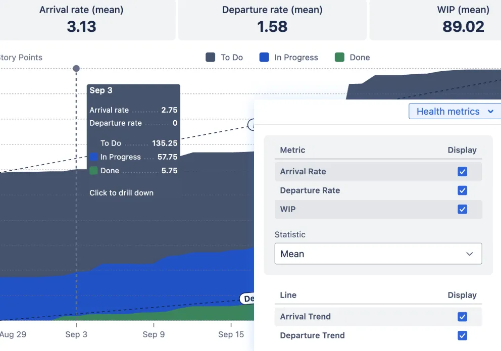This screenshot has height=351, width=501.
Task: Click the Statistic label
Action: point(290,234)
